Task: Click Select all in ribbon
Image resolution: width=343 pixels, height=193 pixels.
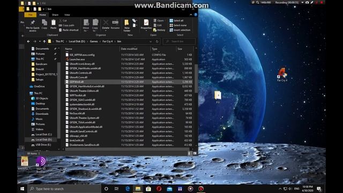Action: (176, 20)
